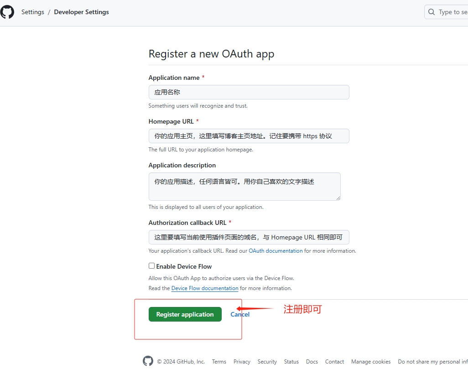Screen dimensions: 468x369
Task: Open the OAuth documentation link
Action: tap(276, 251)
